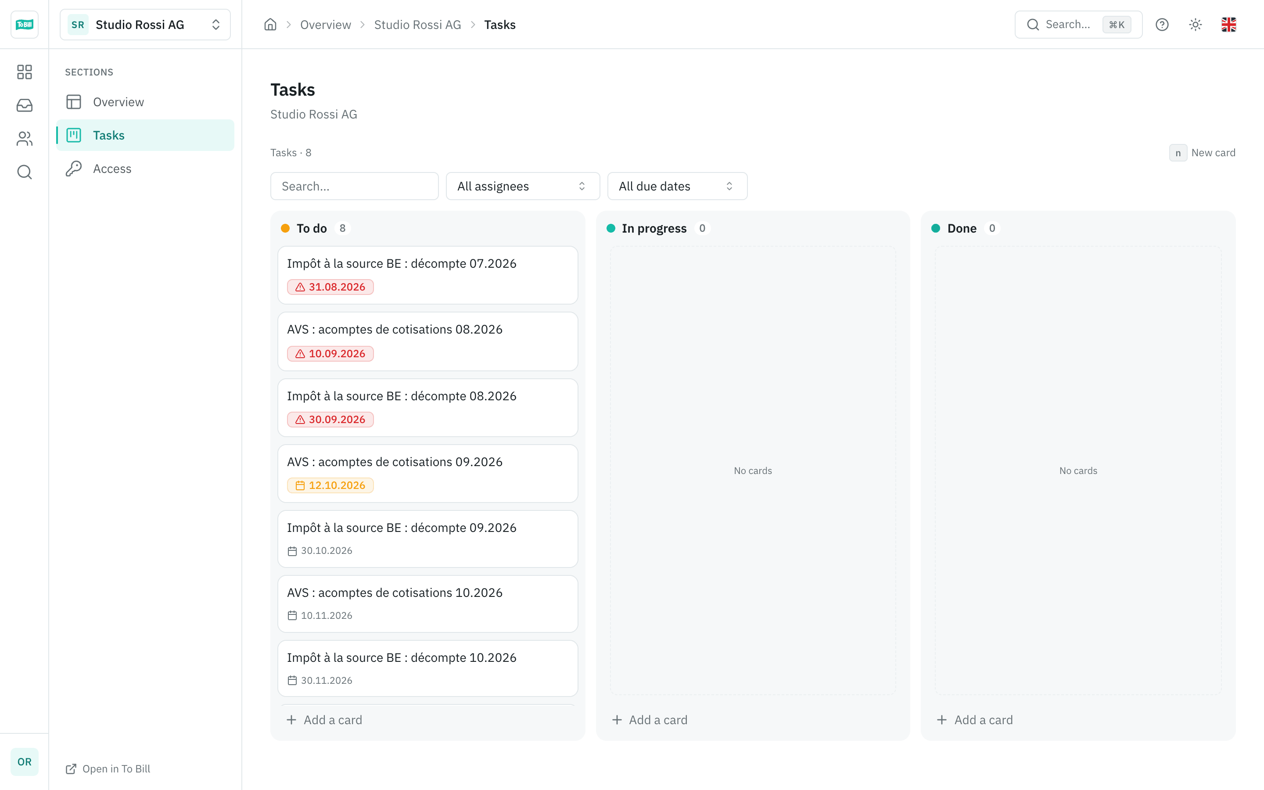Click the 30.09.2026 overdue date badge
This screenshot has width=1264, height=790.
[x=330, y=419]
